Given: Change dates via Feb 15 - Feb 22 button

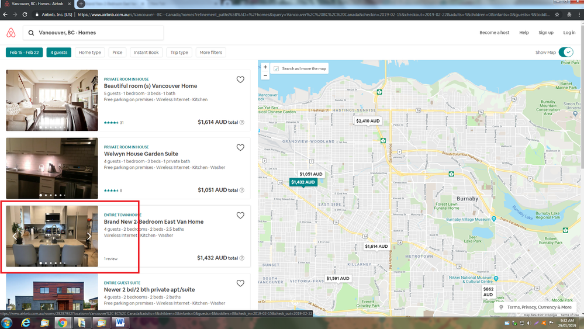Looking at the screenshot, I should tap(25, 53).
